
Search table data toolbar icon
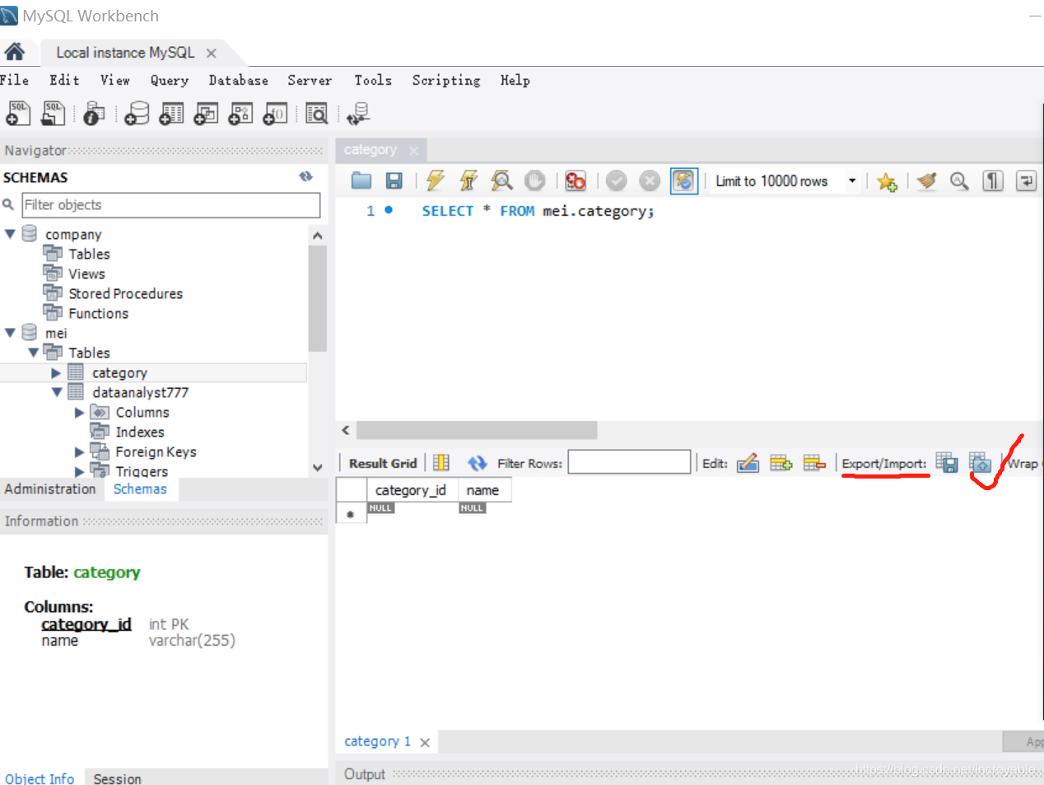pyautogui.click(x=316, y=114)
